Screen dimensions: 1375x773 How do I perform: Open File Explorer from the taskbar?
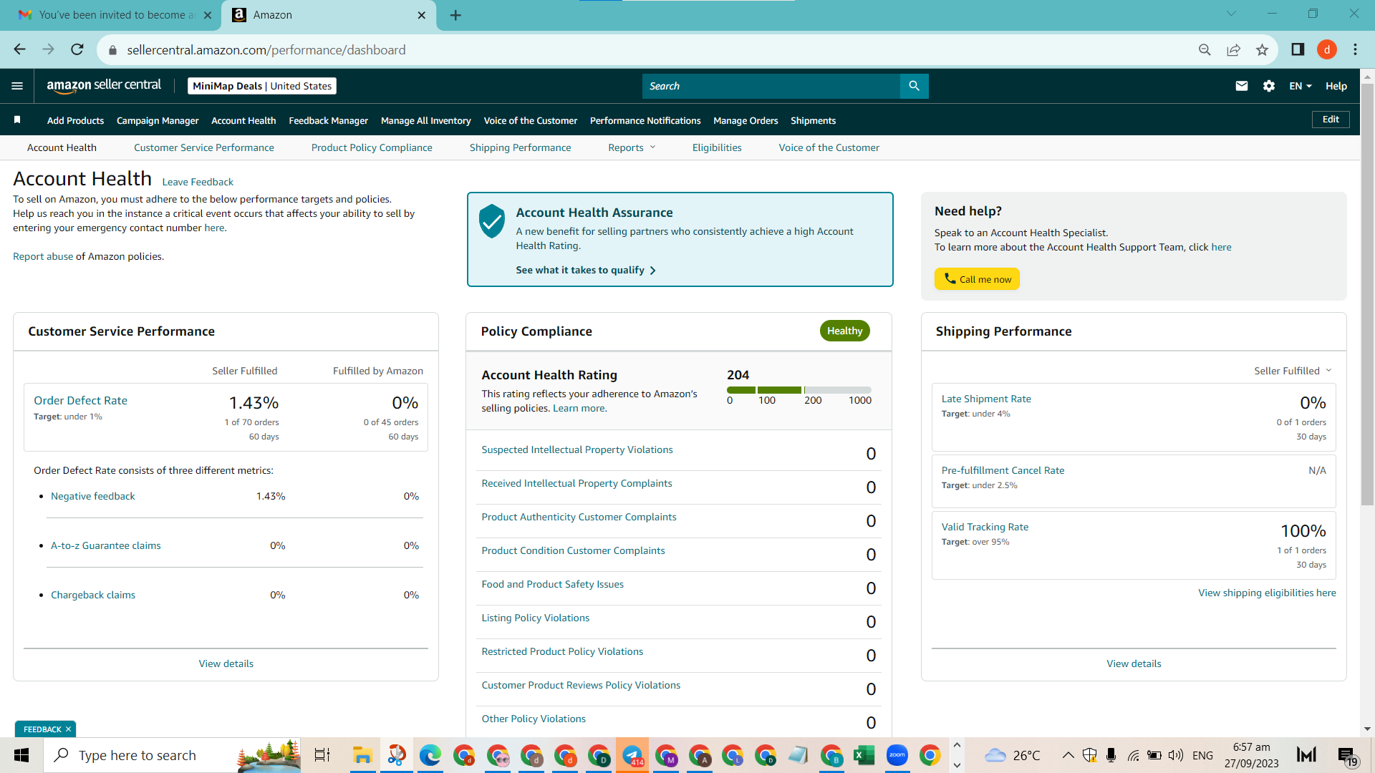click(362, 755)
